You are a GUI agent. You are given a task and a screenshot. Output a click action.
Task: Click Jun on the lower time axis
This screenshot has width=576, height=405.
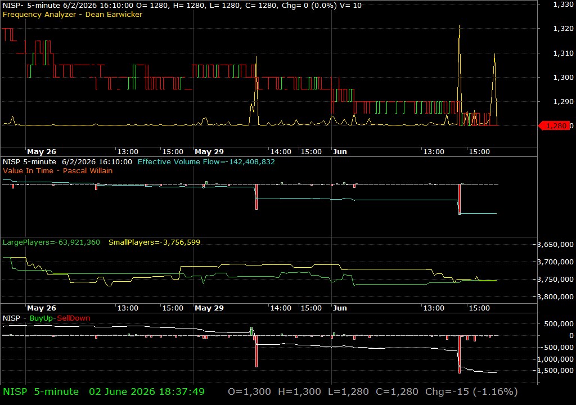(x=340, y=308)
